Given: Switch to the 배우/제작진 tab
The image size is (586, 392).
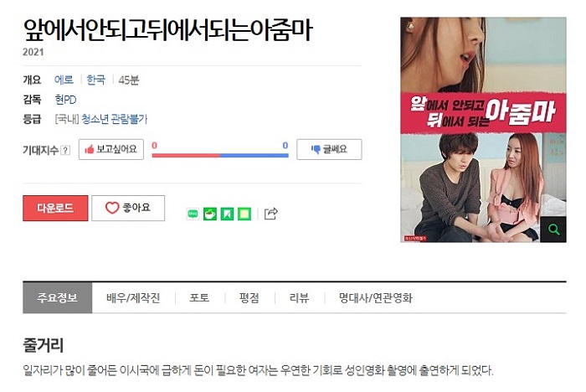Looking at the screenshot, I should 133,298.
